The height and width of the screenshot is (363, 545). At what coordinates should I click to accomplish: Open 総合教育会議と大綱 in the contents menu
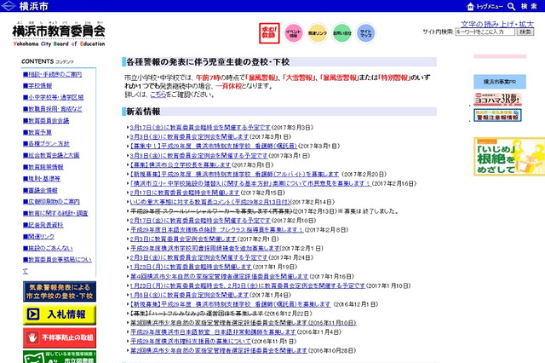(51, 155)
